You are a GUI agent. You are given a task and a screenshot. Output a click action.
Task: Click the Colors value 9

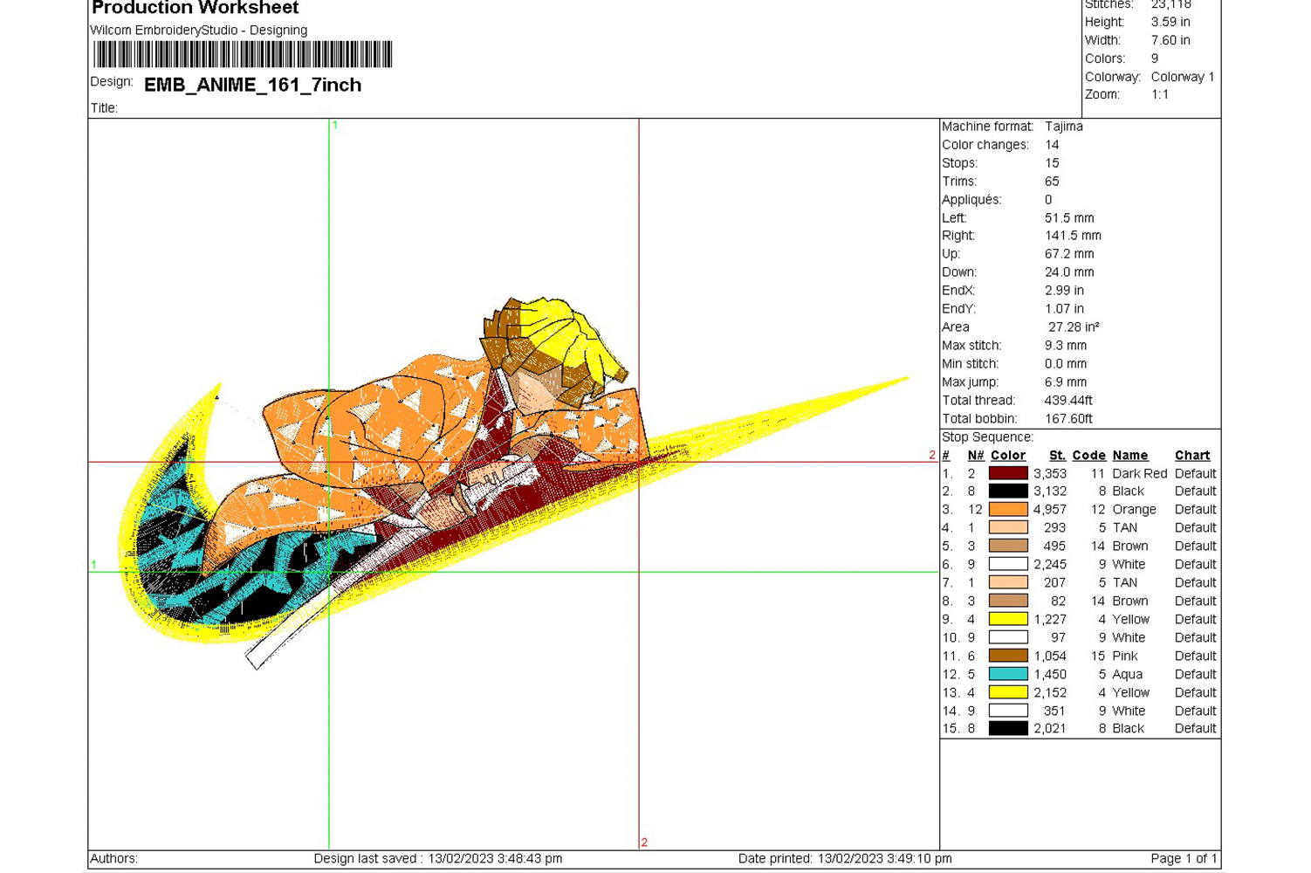(1155, 58)
